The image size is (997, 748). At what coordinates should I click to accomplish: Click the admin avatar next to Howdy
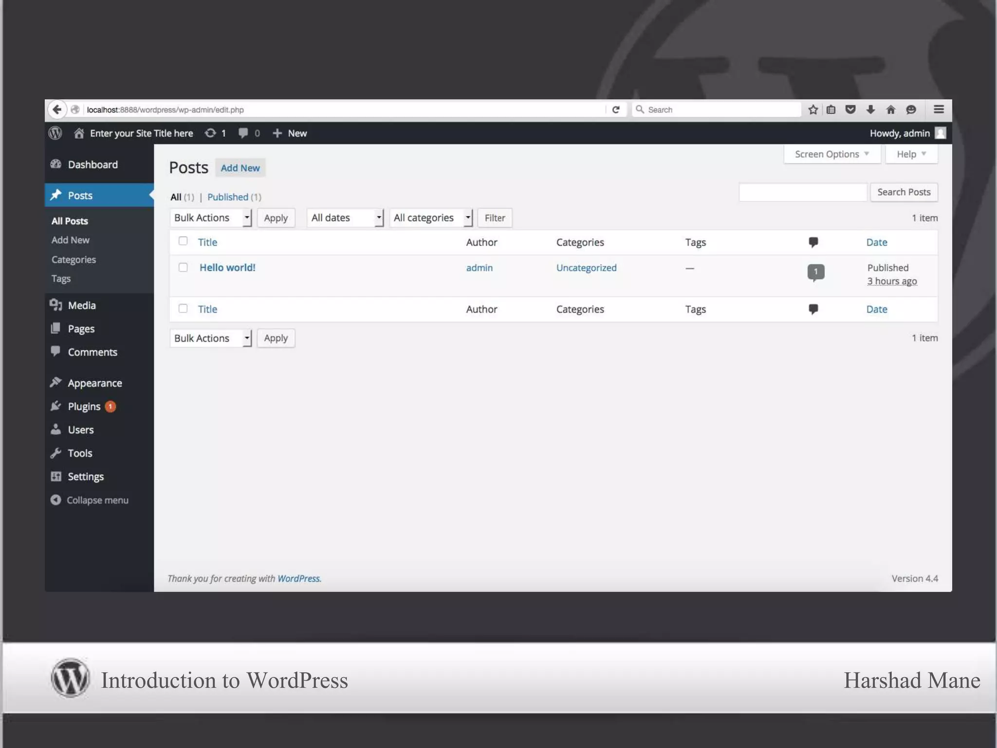(x=941, y=133)
